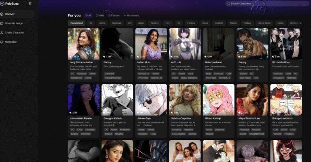Open the Mafia Husband character thumbnail
The width and height of the screenshot is (311, 162).
219,44
